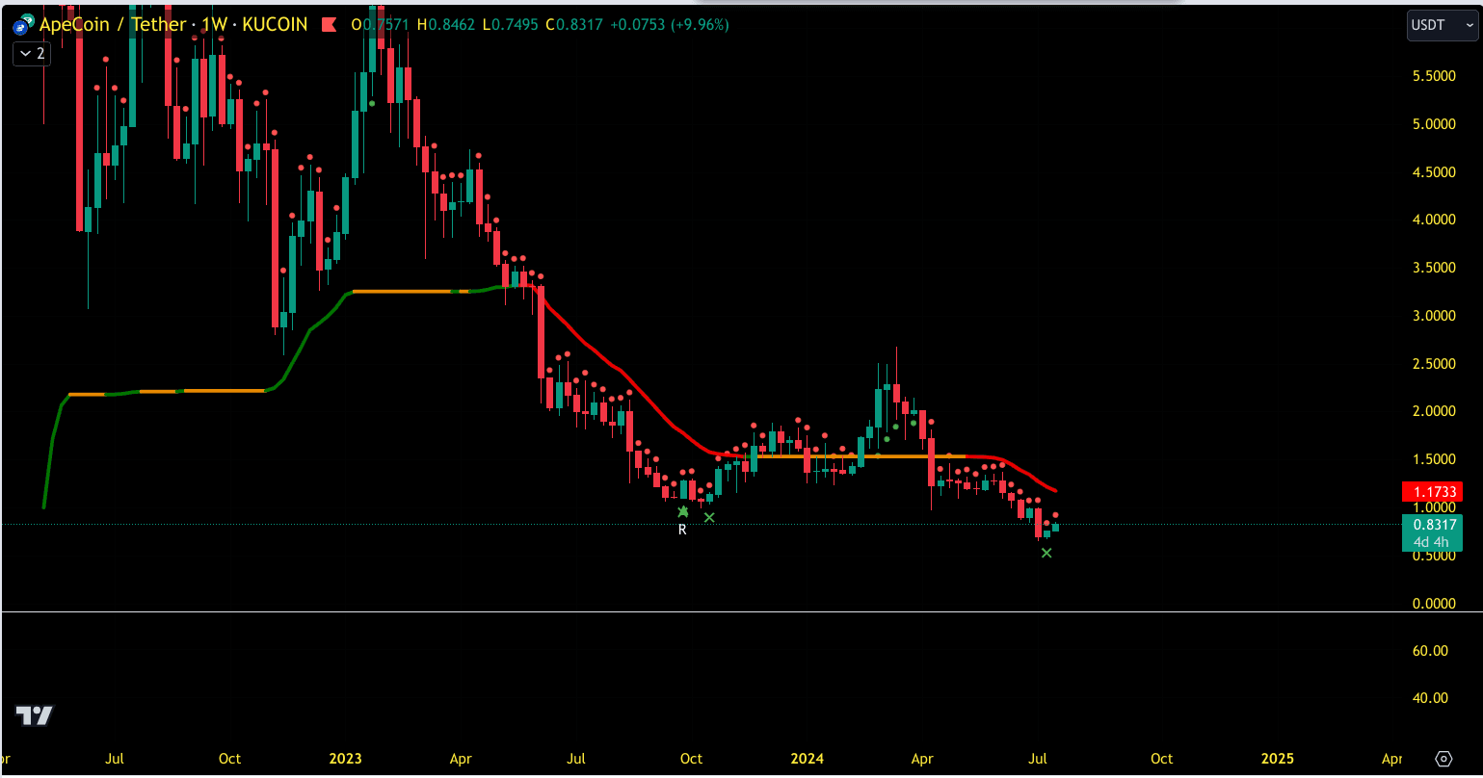Click the high value H0.8462

(x=448, y=24)
